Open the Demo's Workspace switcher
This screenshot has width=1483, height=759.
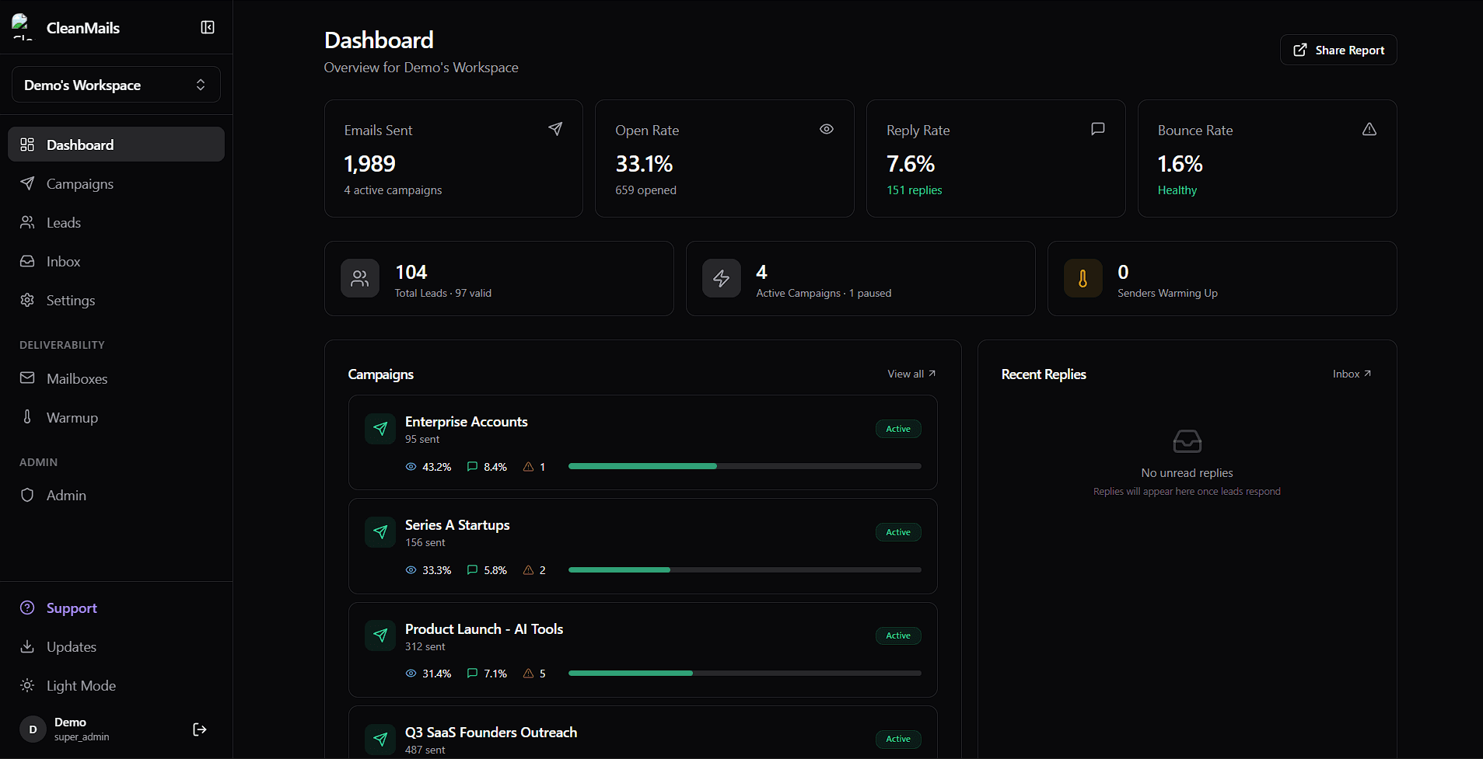pyautogui.click(x=116, y=85)
